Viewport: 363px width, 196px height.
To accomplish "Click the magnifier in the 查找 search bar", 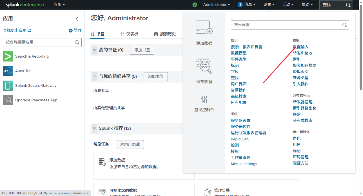I will [x=348, y=5].
